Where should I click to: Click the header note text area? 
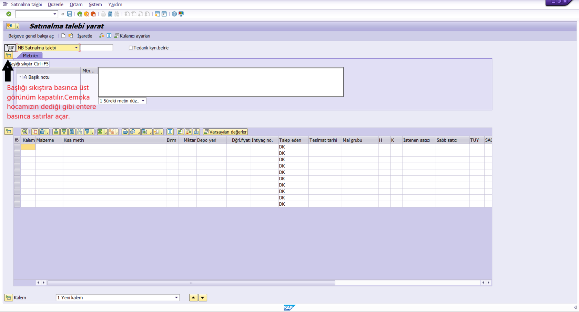pyautogui.click(x=221, y=82)
